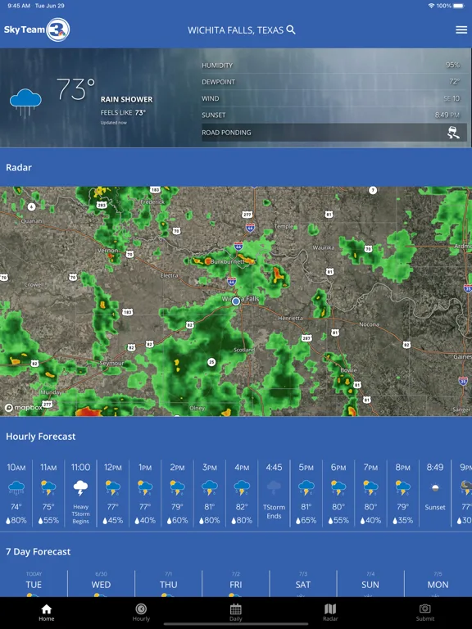Tap the road ponding car icon
This screenshot has width=472, height=629.
(x=453, y=133)
